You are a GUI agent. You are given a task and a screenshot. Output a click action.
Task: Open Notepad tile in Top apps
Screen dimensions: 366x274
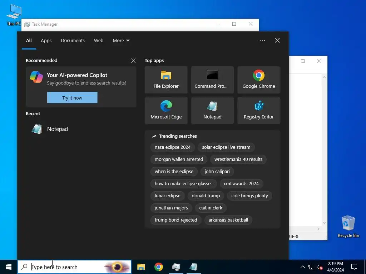(212, 111)
